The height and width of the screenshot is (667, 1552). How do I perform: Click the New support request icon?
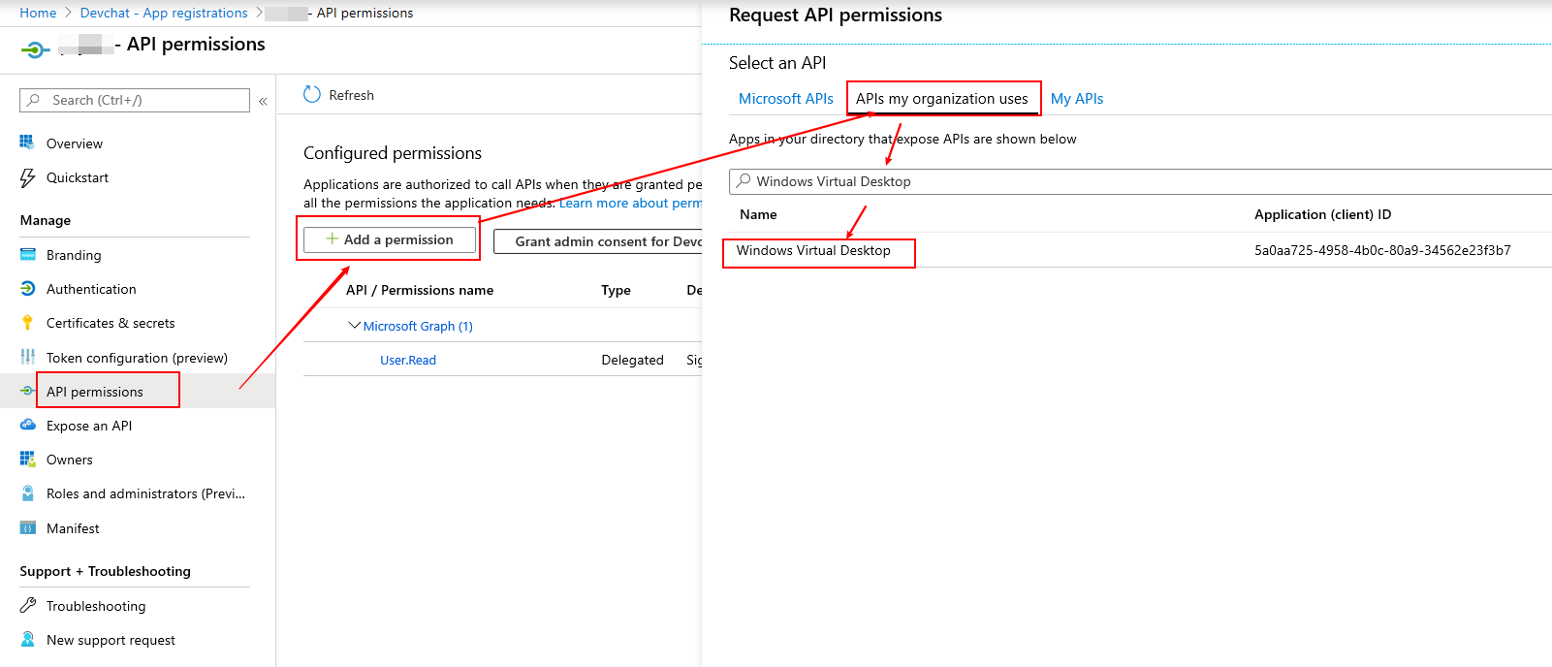click(27, 639)
